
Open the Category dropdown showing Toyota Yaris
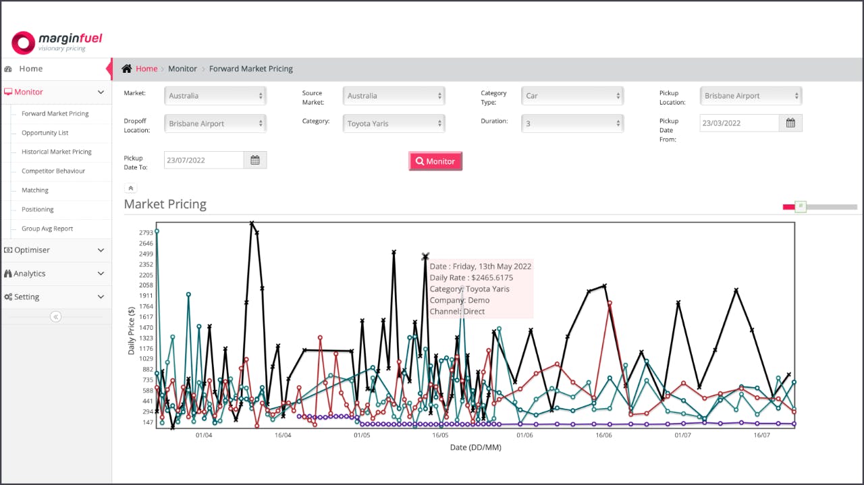click(x=394, y=123)
